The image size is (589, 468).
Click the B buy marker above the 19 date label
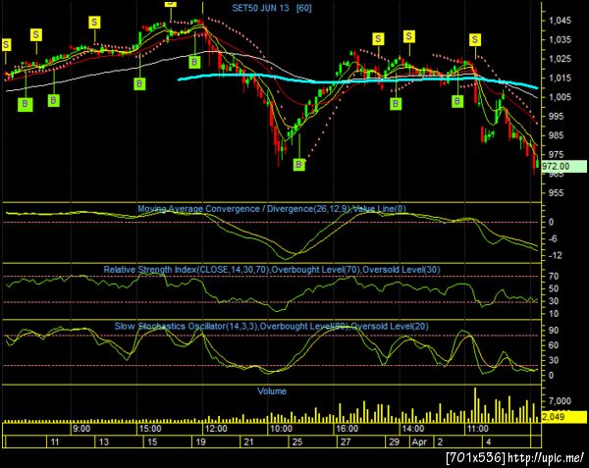coord(194,62)
